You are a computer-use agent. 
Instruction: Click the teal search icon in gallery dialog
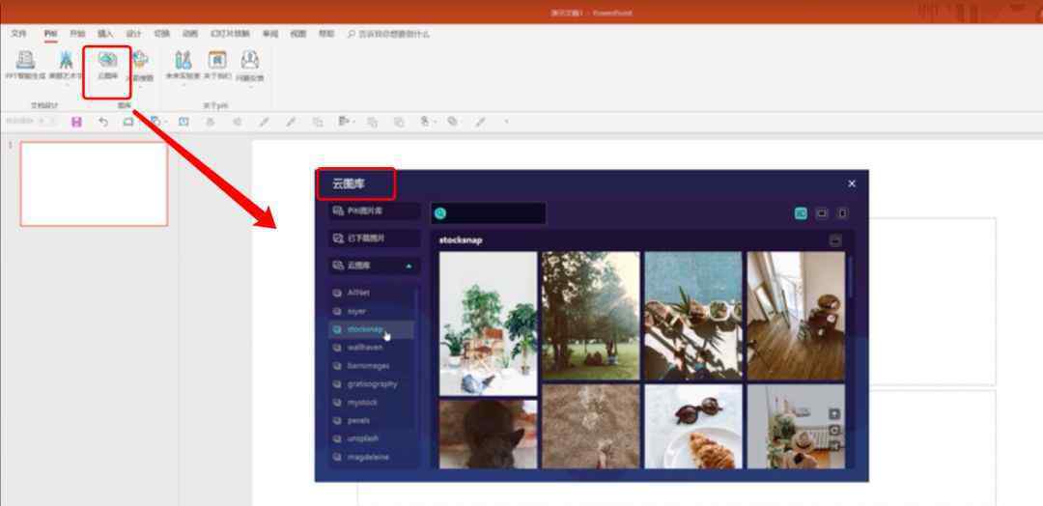[440, 213]
